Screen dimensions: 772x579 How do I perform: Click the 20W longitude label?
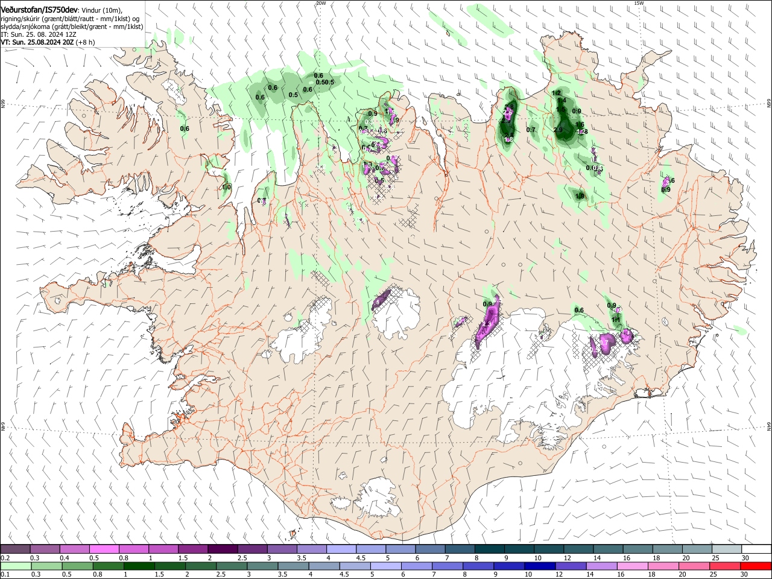(x=321, y=3)
